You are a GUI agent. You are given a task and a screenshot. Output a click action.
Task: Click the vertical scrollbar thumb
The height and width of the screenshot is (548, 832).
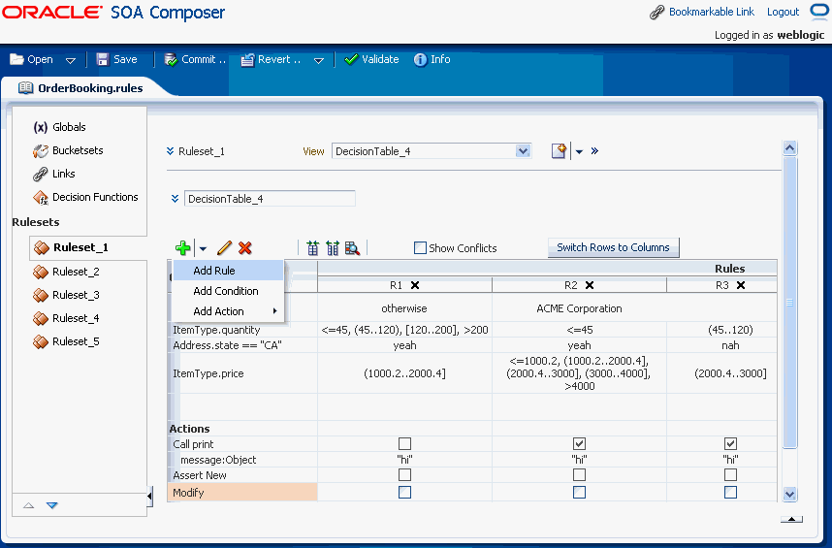pyautogui.click(x=789, y=303)
